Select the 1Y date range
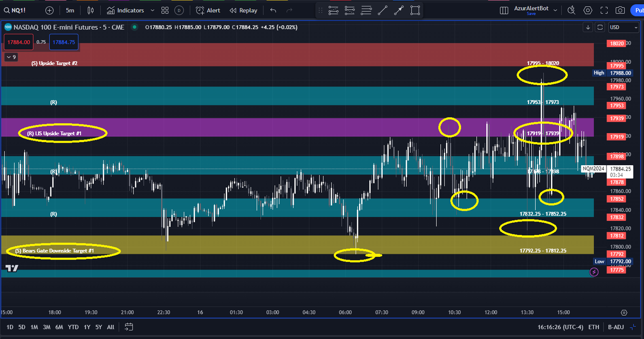644x339 pixels. click(x=86, y=327)
